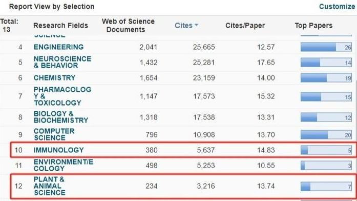Open ENVIRONMENT/ECOLOGY field link
The image size is (357, 201).
point(64,165)
